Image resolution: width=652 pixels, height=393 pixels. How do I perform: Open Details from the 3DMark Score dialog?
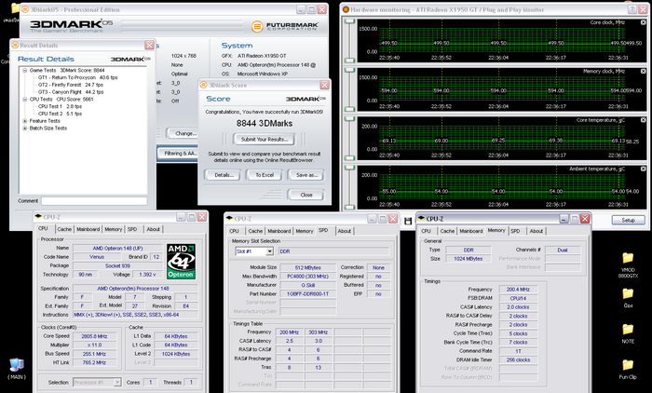[224, 175]
